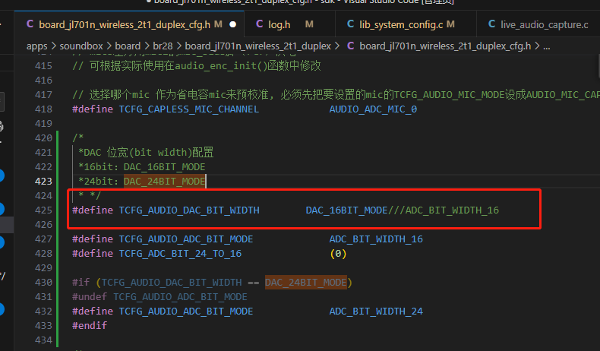
Task: Click line number 425 in the gutter
Action: (43, 210)
